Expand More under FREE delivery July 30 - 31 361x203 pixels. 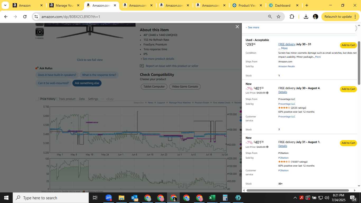click(284, 48)
